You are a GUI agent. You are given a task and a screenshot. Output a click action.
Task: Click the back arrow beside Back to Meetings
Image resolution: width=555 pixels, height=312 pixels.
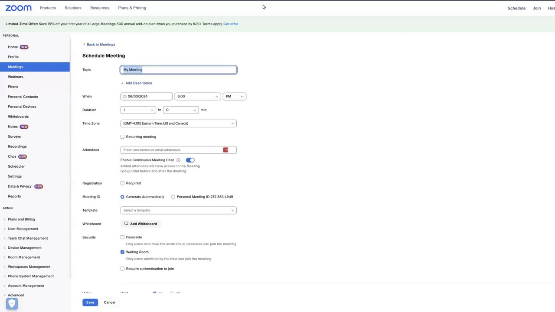84,45
